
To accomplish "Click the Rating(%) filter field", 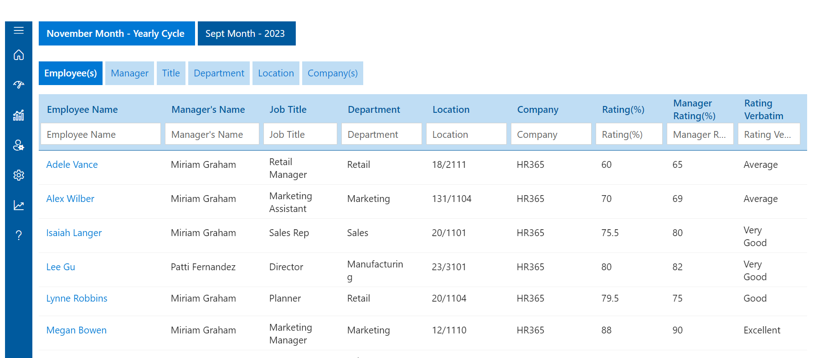I will coord(629,134).
